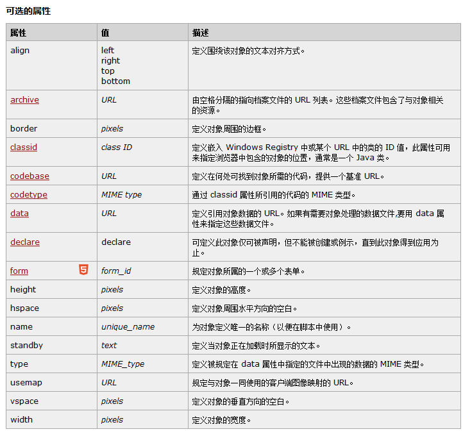Click 'URL' value in data row
The width and height of the screenshot is (463, 436).
click(x=109, y=213)
